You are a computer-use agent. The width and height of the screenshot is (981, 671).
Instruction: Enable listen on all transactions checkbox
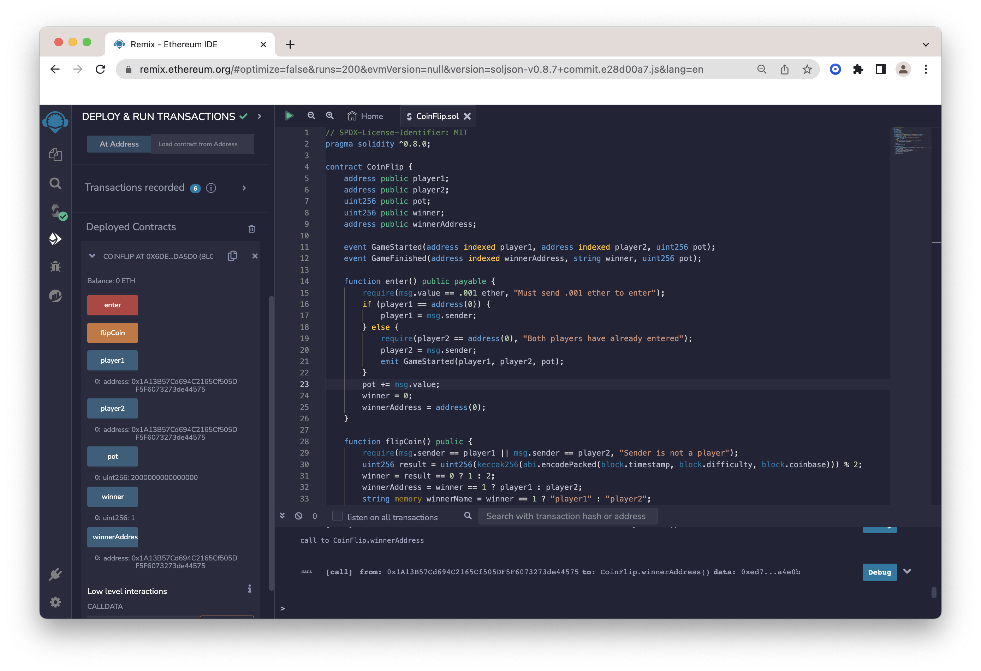337,516
